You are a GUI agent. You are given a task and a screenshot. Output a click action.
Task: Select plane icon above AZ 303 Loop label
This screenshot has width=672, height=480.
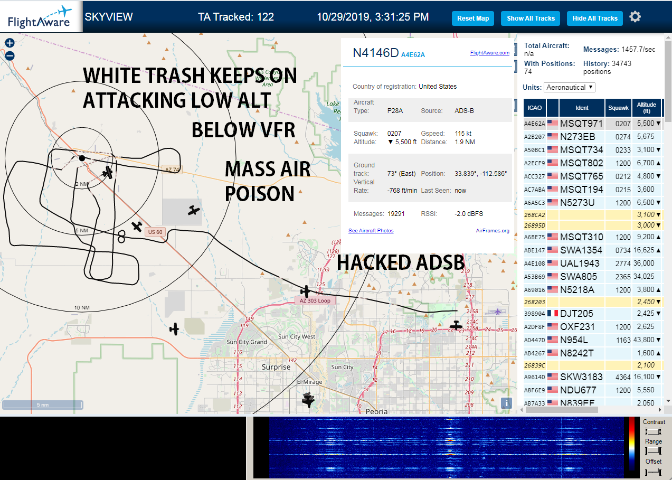click(x=305, y=291)
